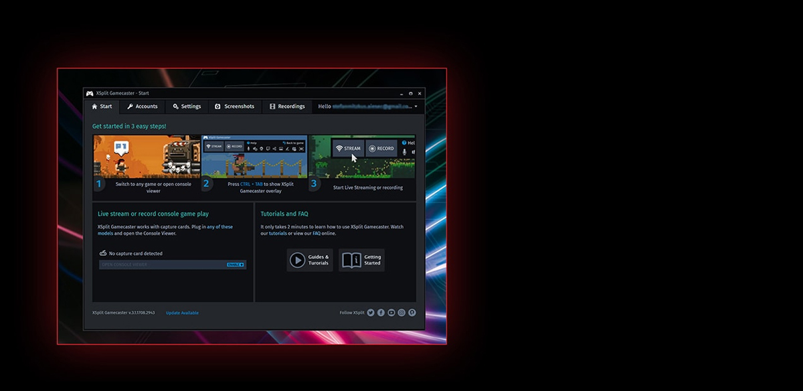Open XSplit's Facebook page icon

[381, 313]
